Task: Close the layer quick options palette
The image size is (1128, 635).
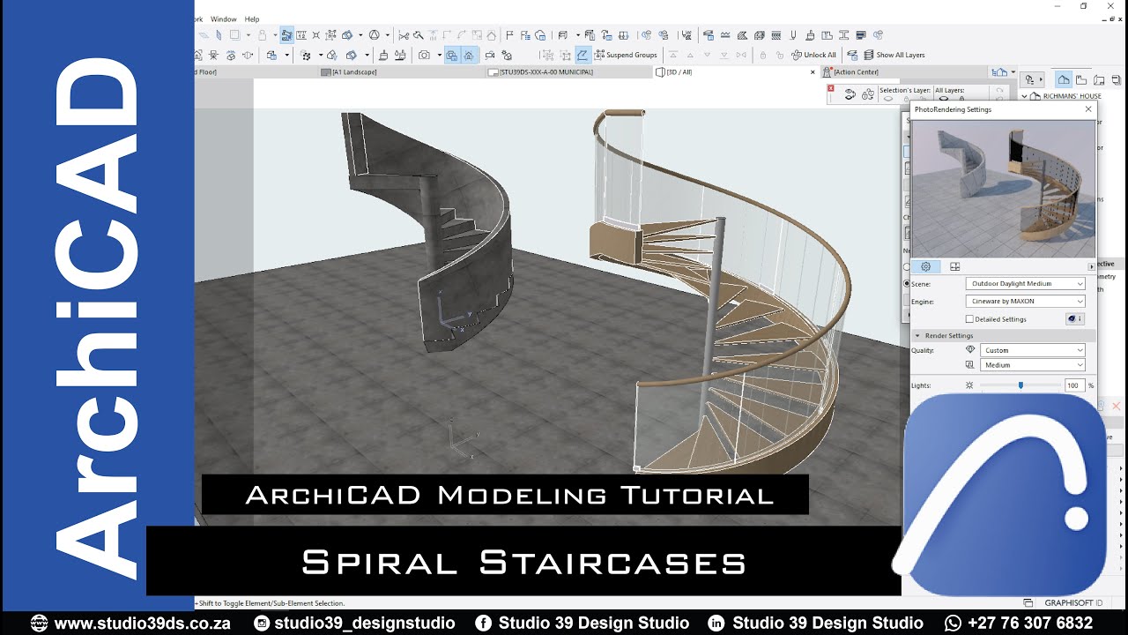Action: pos(830,88)
